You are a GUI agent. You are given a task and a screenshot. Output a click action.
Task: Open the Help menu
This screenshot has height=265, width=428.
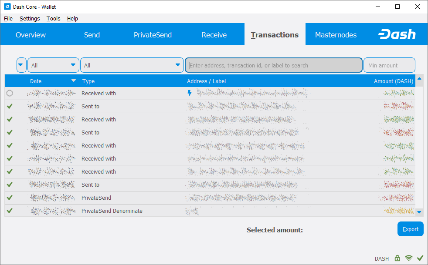click(x=72, y=19)
